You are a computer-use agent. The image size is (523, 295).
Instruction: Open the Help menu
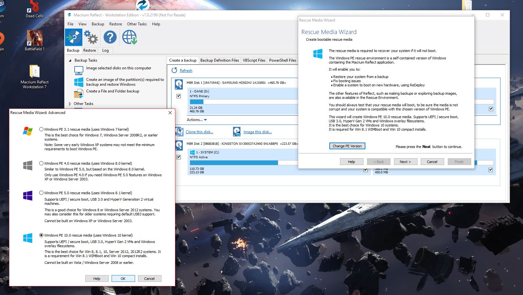point(156,24)
